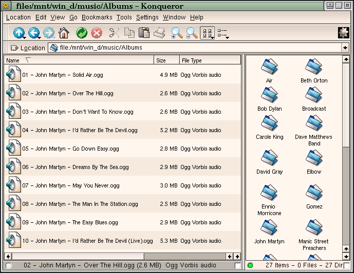Image resolution: width=354 pixels, height=273 pixels.
Task: Print the current view
Action: pos(159,33)
